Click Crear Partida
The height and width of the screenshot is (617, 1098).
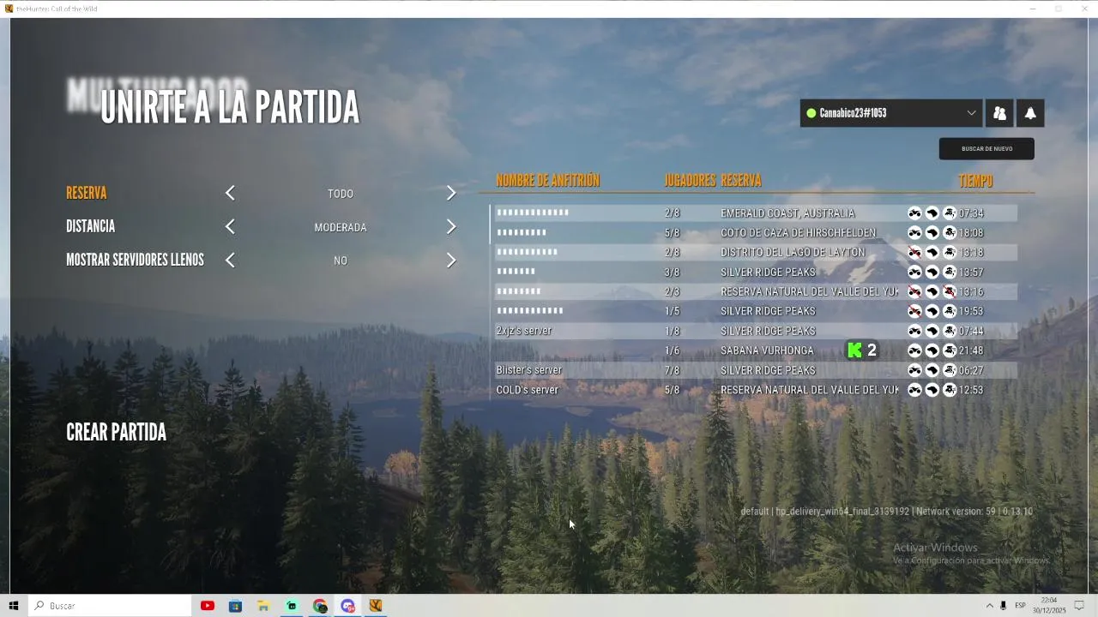pos(116,433)
